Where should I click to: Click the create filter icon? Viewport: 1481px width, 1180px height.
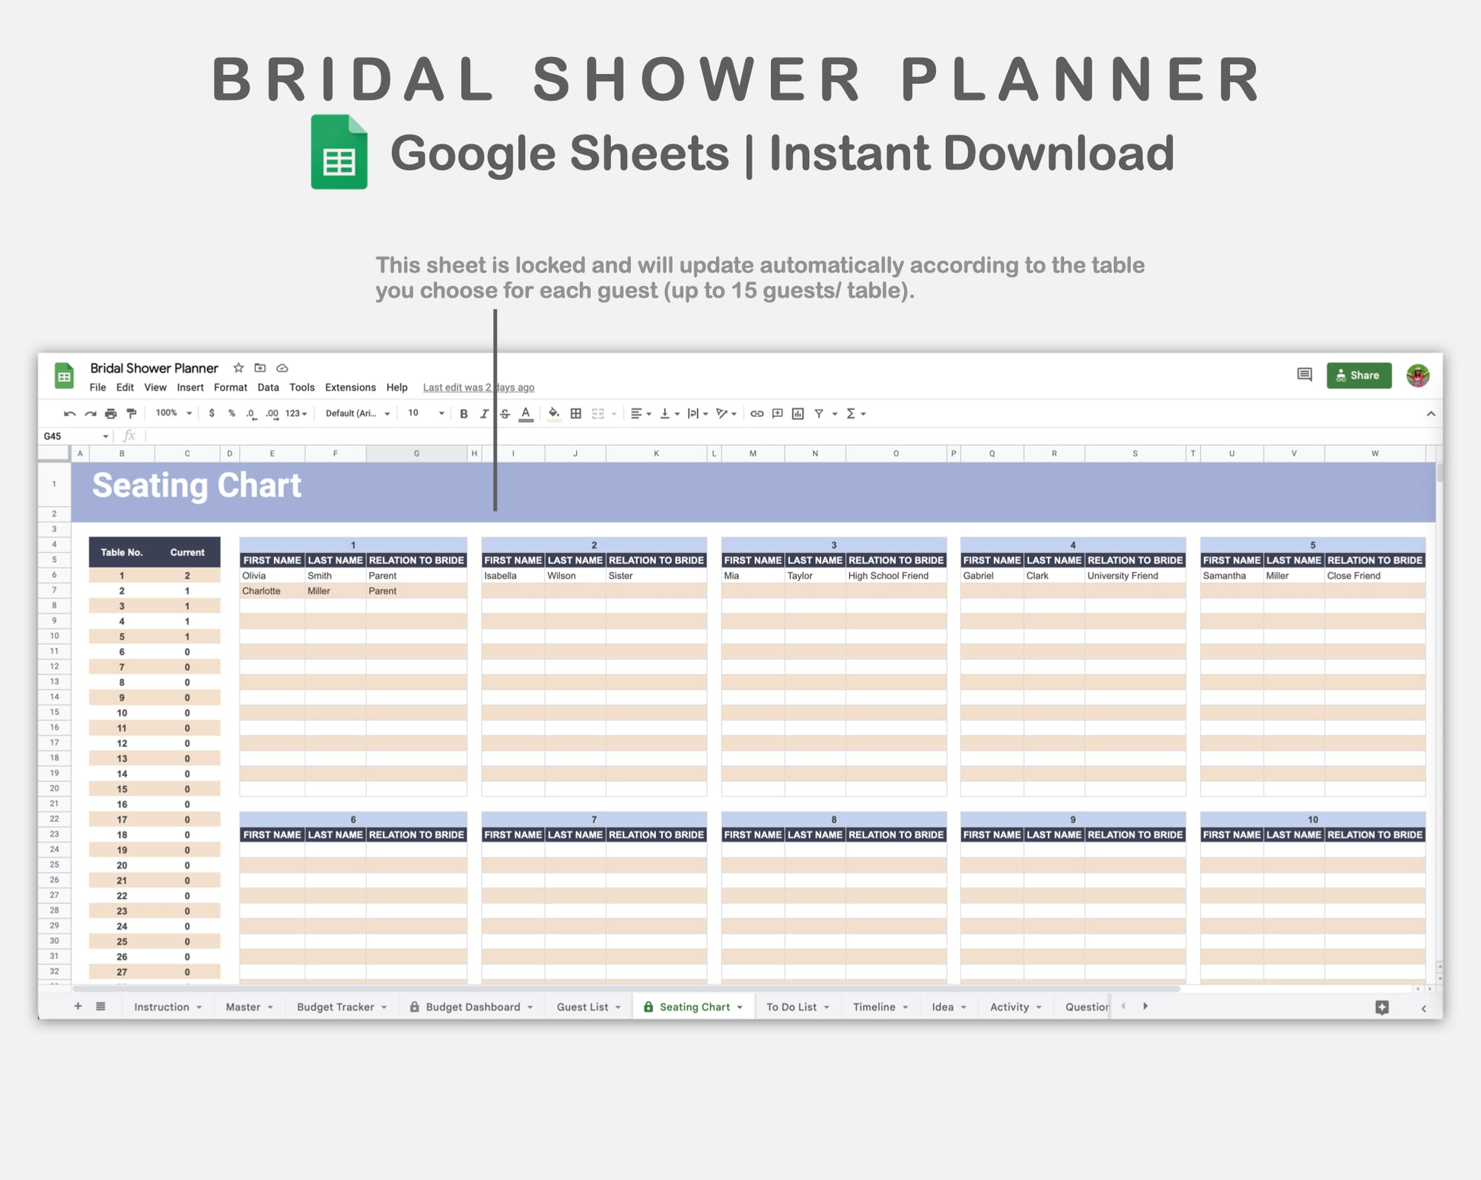pyautogui.click(x=819, y=414)
